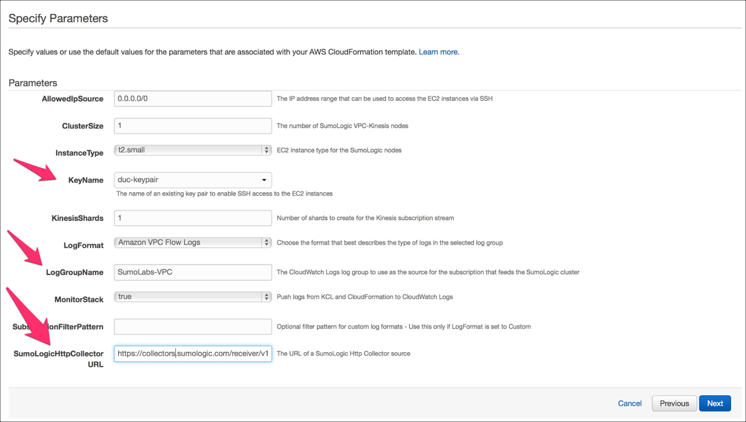Click the LogFormat selector arrows icon
This screenshot has width=746, height=422.
(x=267, y=242)
